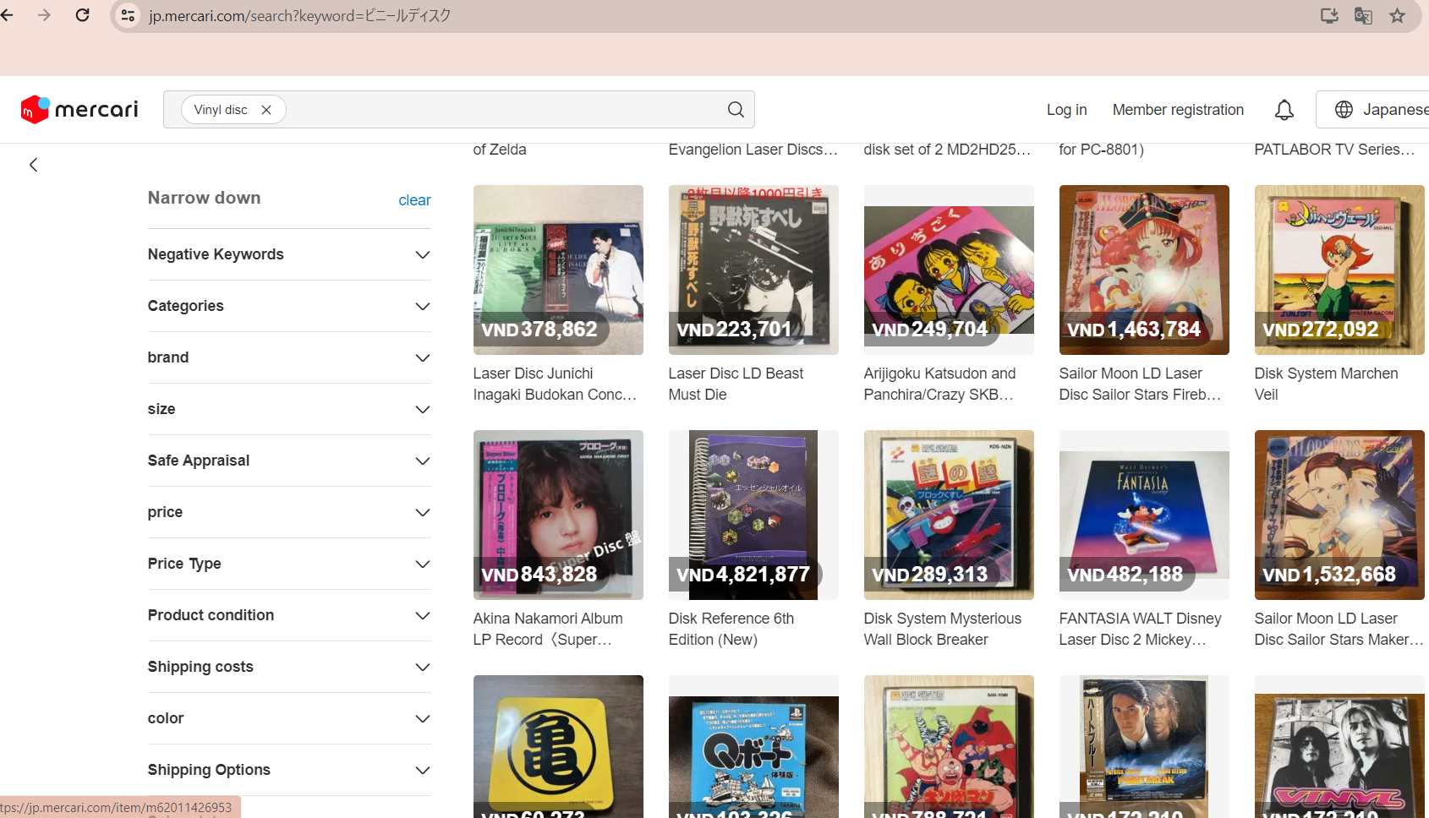Viewport: 1429px width, 818px height.
Task: Expand Categories filter
Action: click(289, 306)
